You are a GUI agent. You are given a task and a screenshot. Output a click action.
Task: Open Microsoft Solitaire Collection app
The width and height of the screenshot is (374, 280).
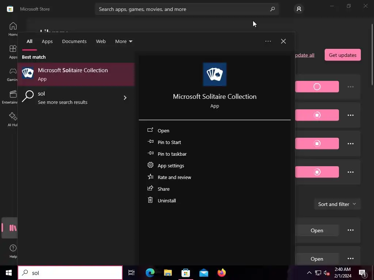163,131
